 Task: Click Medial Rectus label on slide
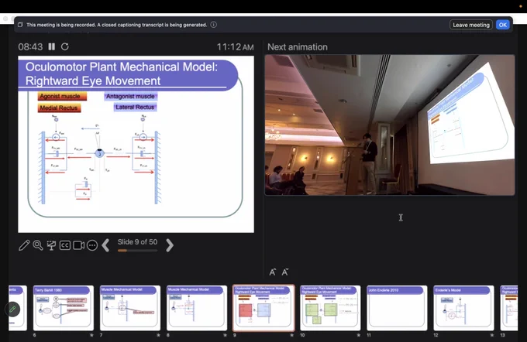(59, 108)
